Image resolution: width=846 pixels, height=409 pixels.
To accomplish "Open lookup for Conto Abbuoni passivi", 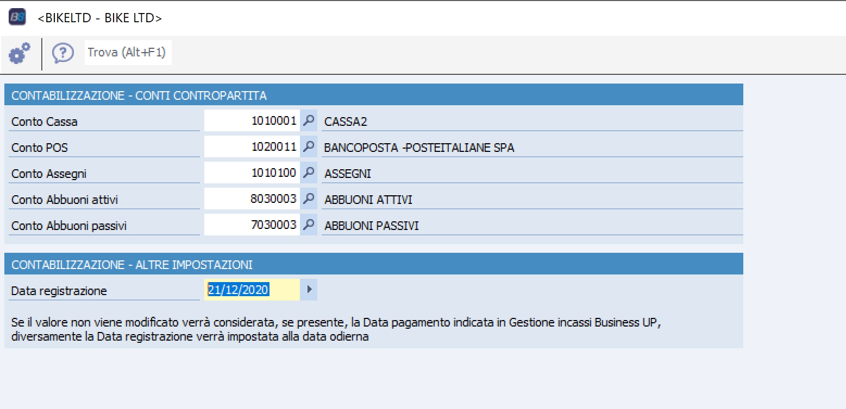I will pos(309,225).
